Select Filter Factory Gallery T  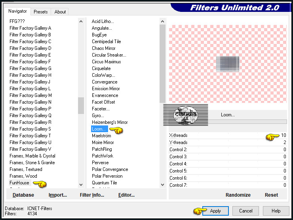(x=30, y=136)
